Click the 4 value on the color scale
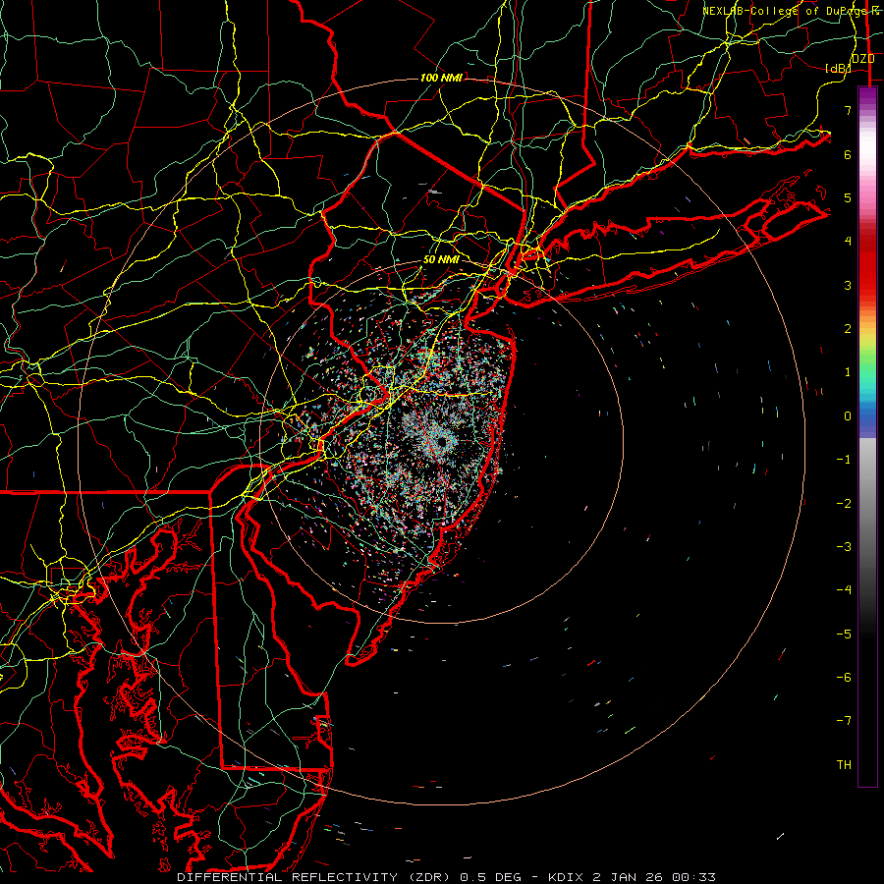 [x=848, y=242]
